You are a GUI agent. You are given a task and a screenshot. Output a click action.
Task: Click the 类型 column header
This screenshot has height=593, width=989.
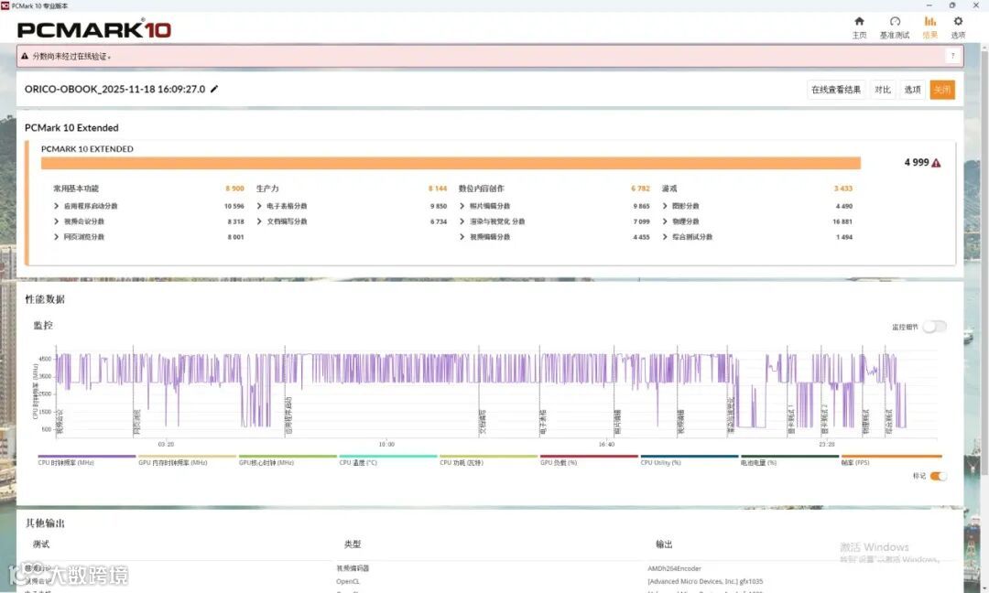pyautogui.click(x=353, y=544)
